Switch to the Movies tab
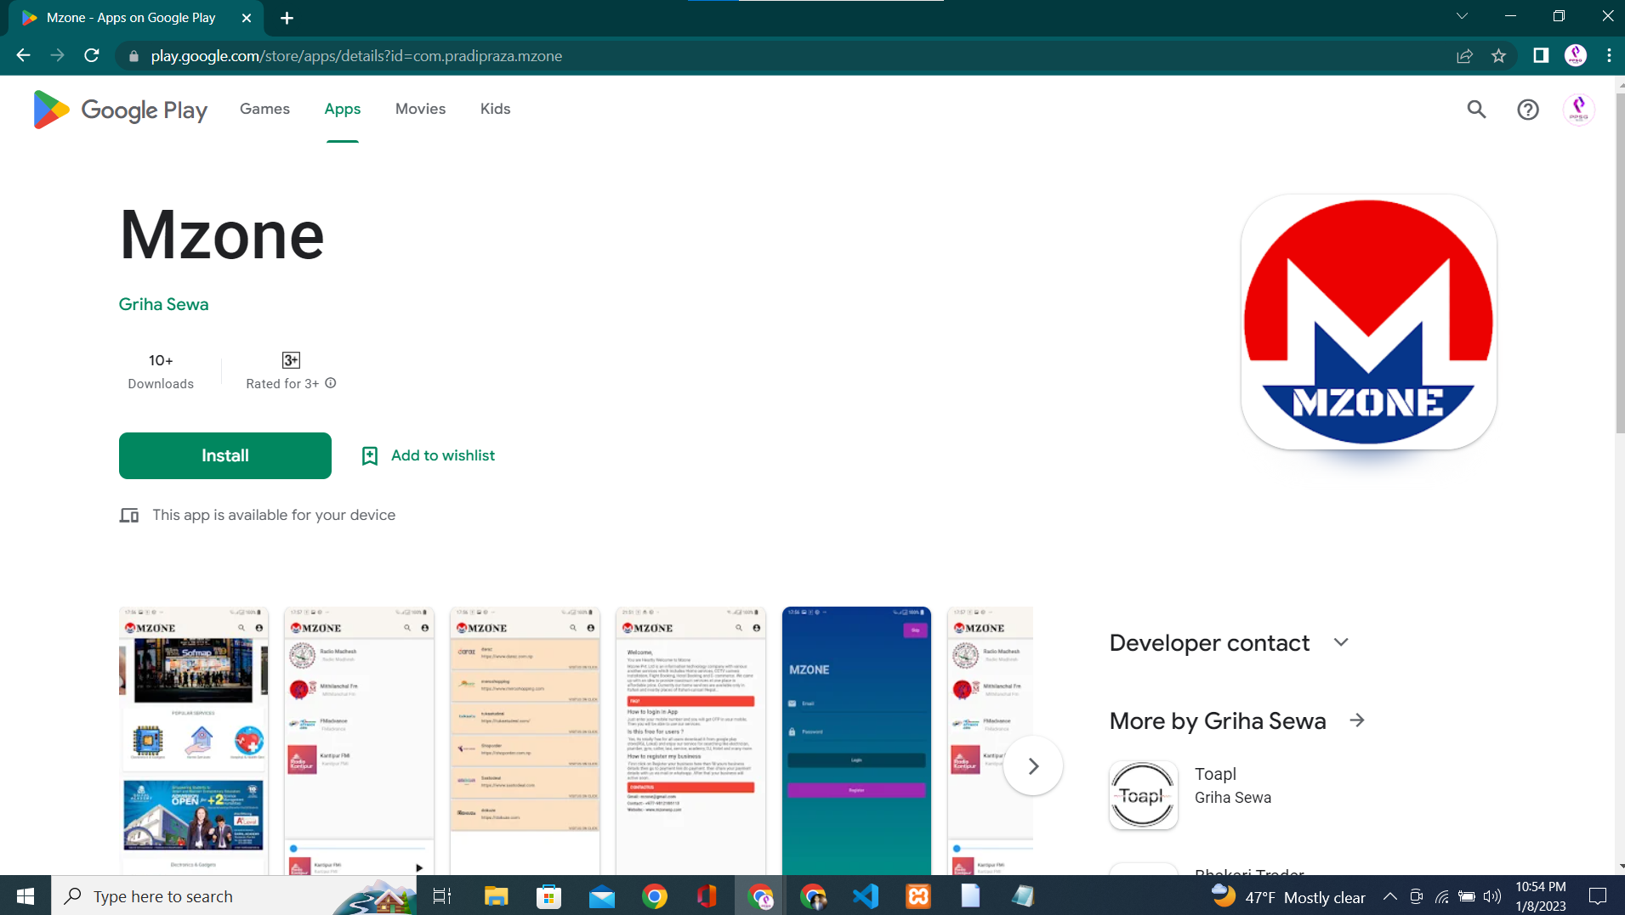 (420, 109)
